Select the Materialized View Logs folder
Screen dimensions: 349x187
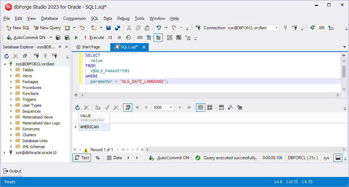click(x=41, y=123)
